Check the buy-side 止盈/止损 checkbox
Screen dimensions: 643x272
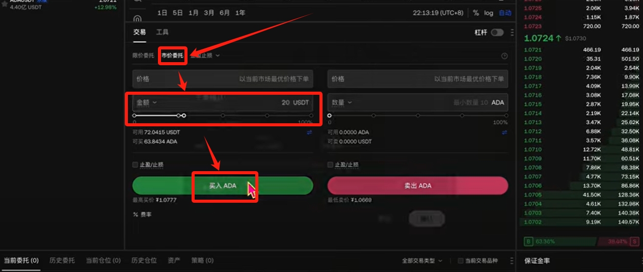pyautogui.click(x=135, y=165)
